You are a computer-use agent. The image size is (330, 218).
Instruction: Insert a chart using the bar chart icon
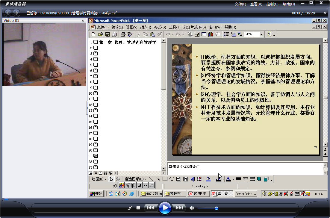click(x=211, y=34)
